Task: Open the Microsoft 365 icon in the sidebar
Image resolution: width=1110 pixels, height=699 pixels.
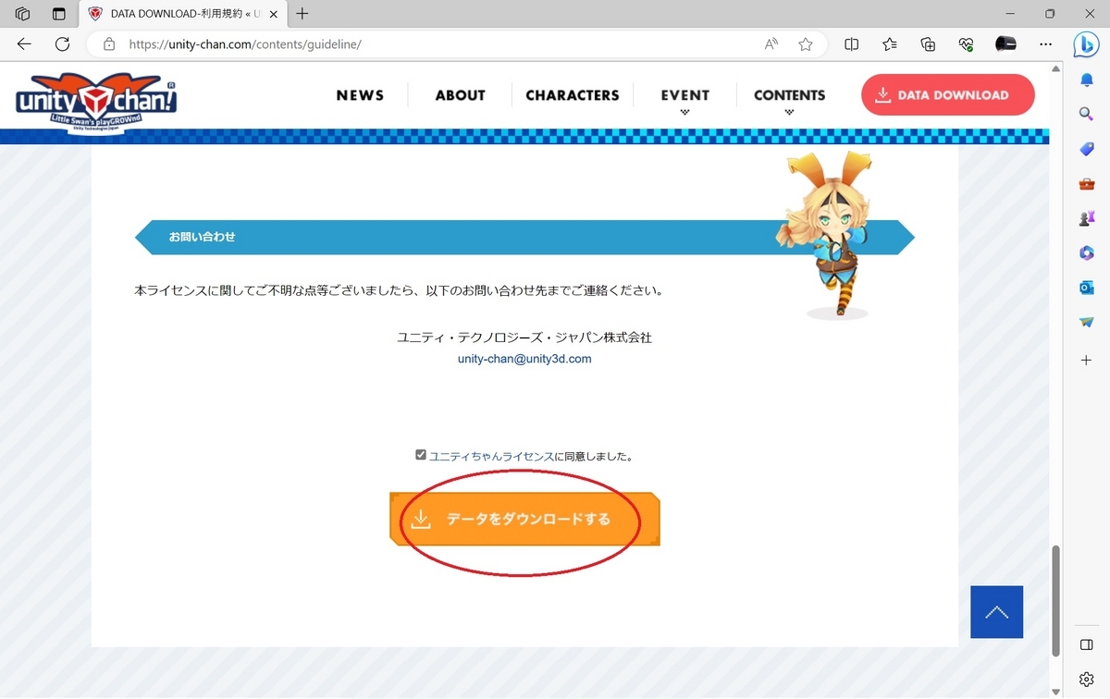Action: tap(1087, 252)
